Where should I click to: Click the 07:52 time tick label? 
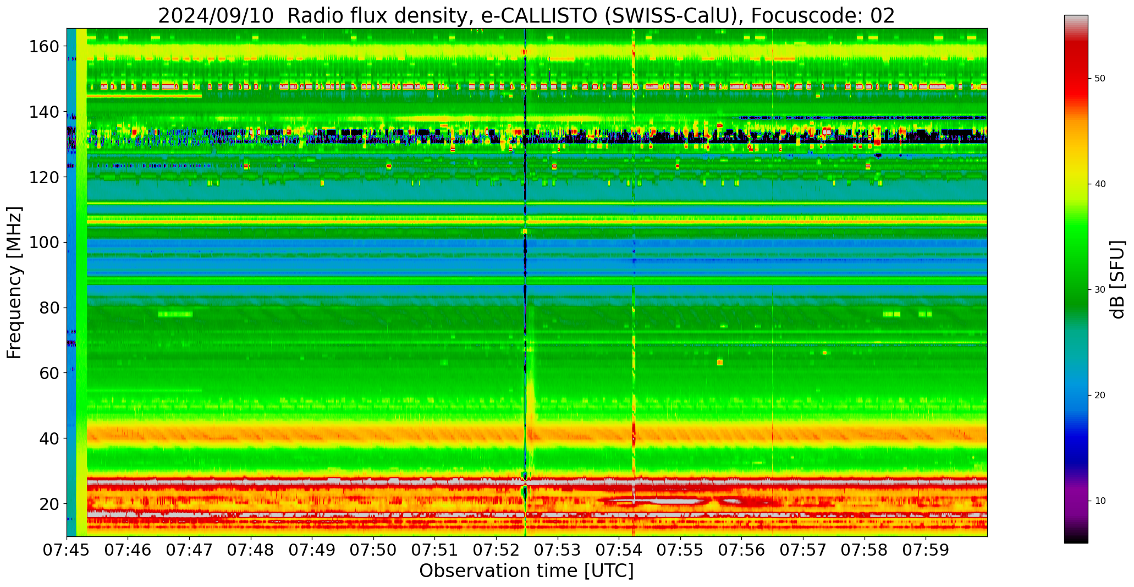[x=497, y=550]
